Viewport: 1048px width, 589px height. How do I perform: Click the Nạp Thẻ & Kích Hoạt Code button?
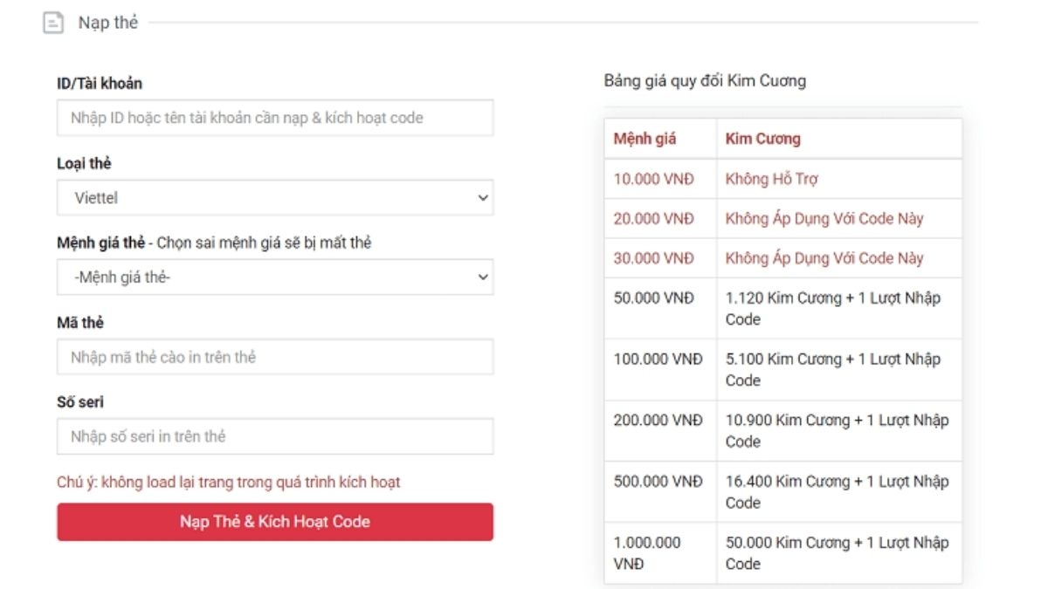274,522
